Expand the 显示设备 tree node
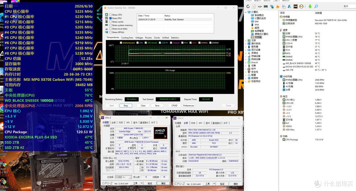This screenshot has height=191, width=356. [x=246, y=50]
